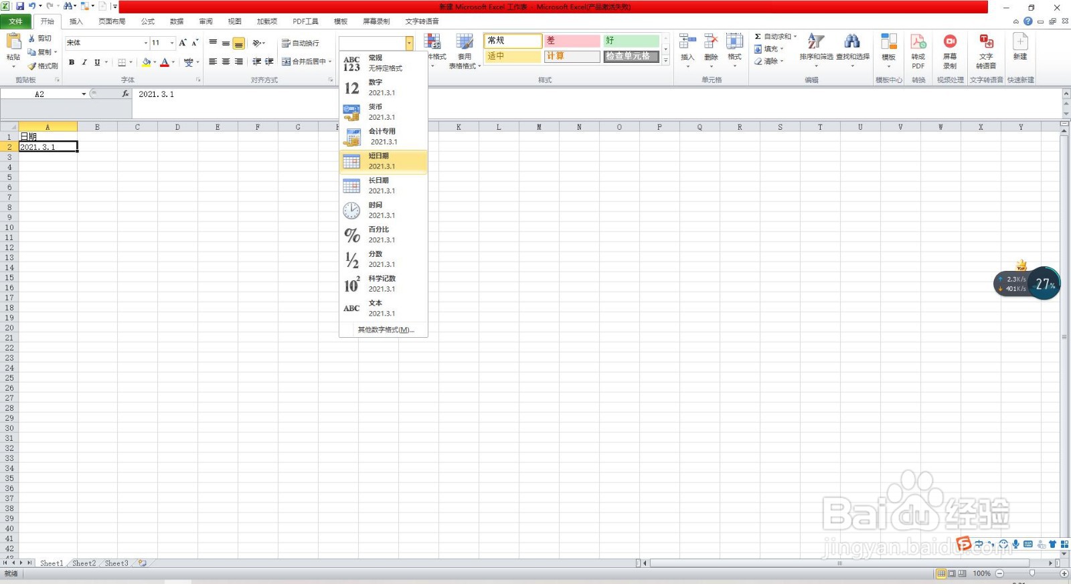Move the zoom slider handle
The width and height of the screenshot is (1071, 584).
point(1032,573)
